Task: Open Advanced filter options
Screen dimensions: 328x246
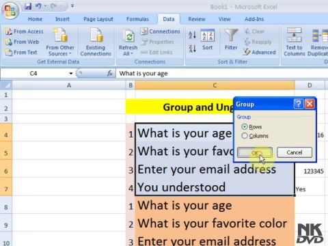Action: tap(260, 53)
